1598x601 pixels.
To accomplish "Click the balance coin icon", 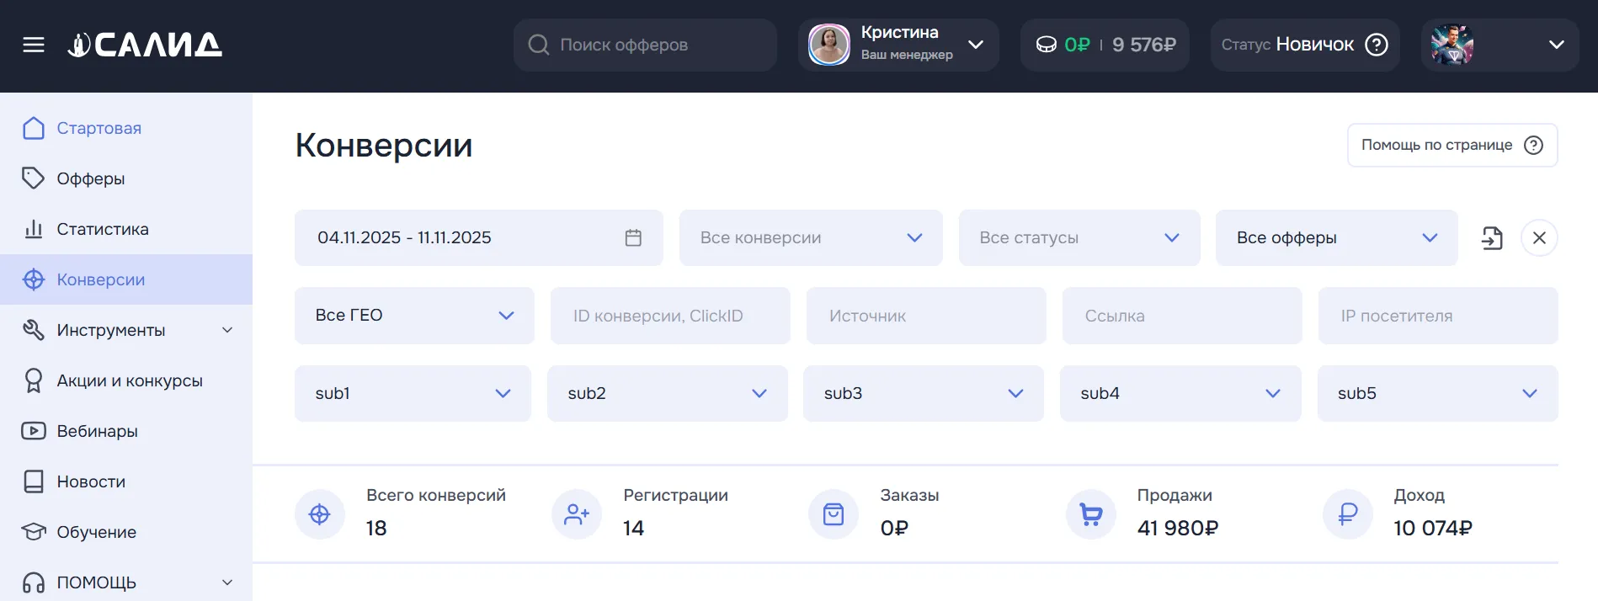I will [x=1046, y=45].
